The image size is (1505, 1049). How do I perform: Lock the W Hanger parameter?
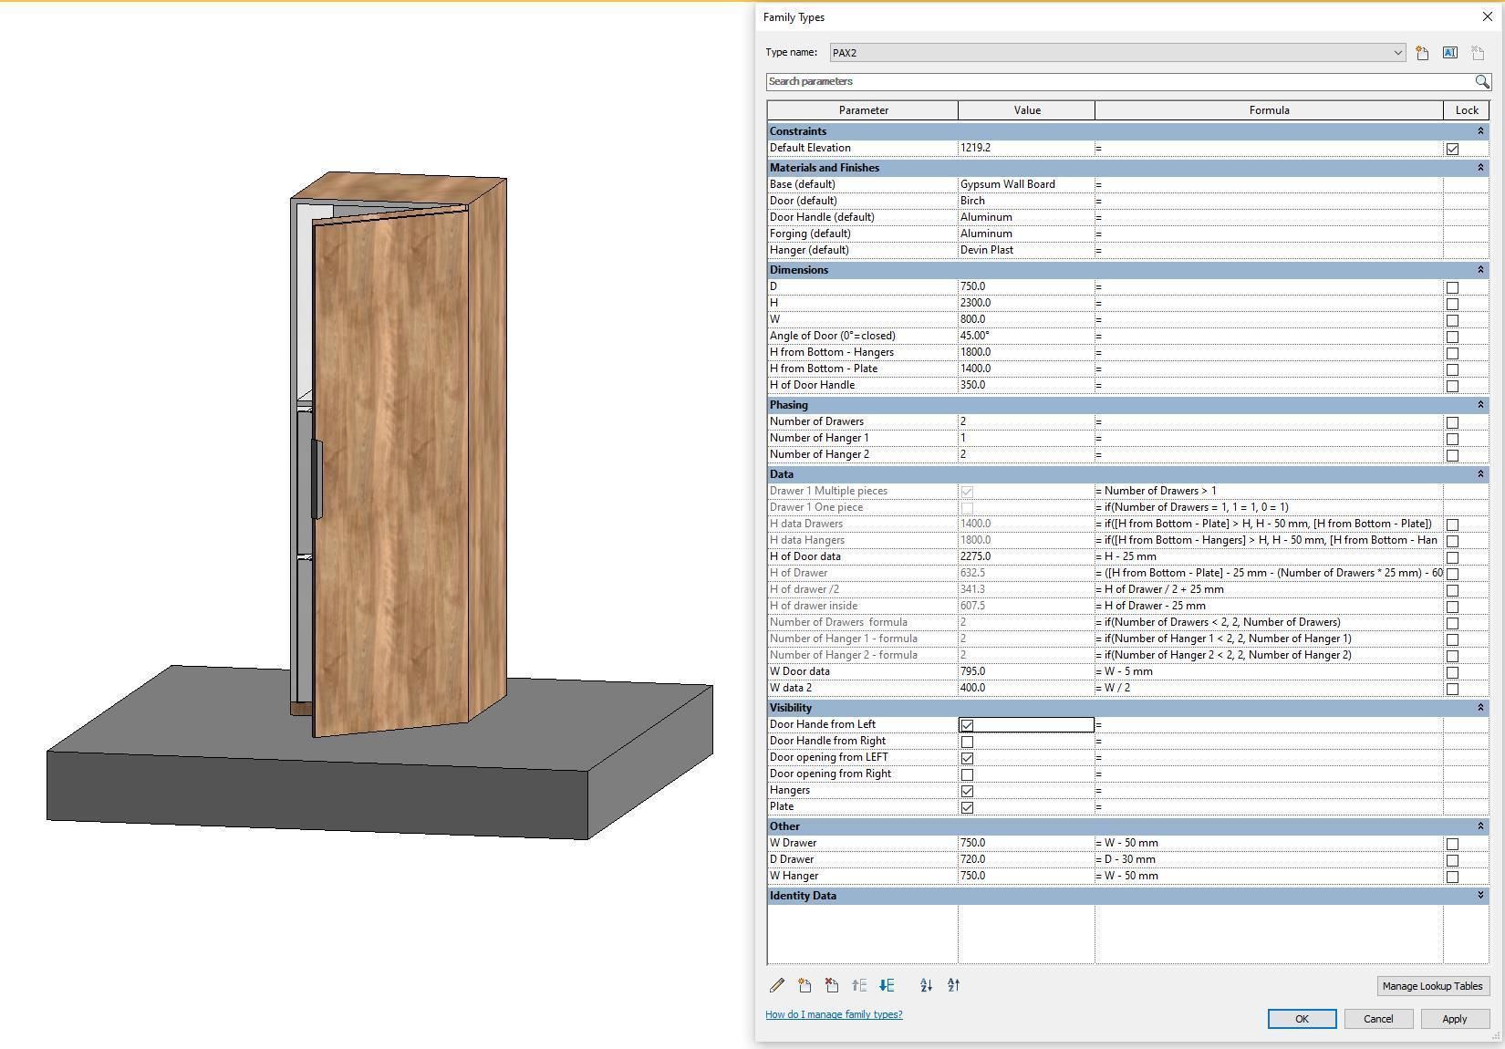[1452, 877]
